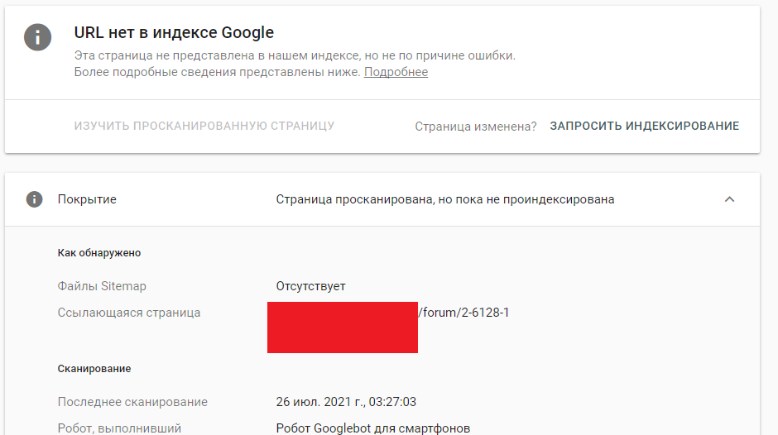Click the info icon beside the URL status title
778x435 pixels.
point(38,36)
